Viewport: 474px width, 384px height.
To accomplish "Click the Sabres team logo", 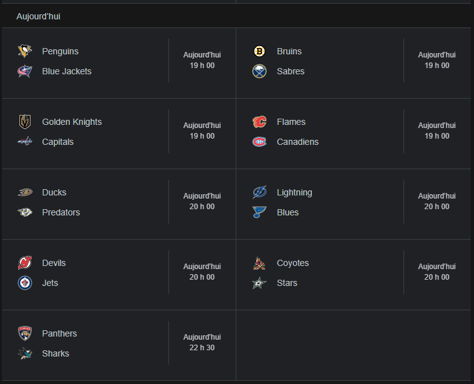I will 259,71.
